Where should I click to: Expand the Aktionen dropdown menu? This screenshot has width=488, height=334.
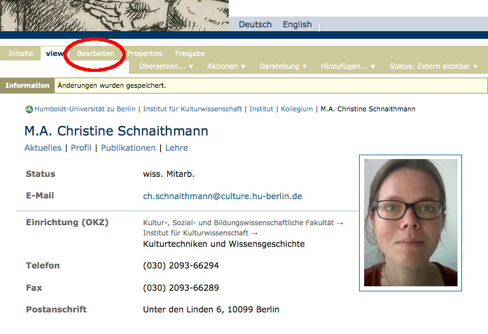point(226,66)
